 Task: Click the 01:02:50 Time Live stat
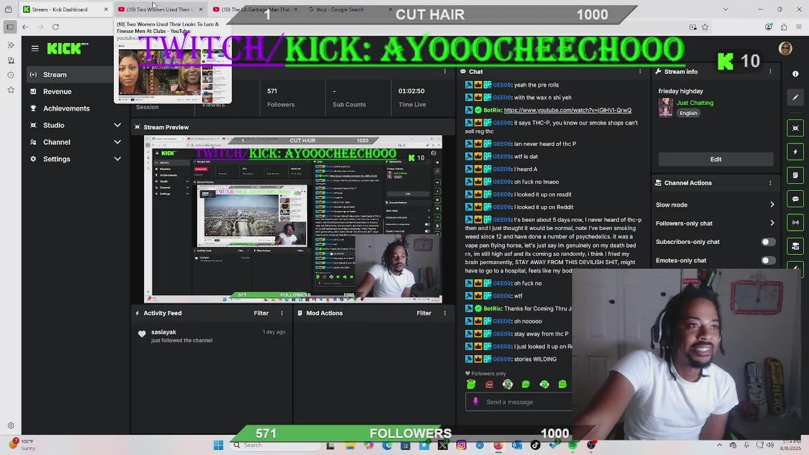coord(411,97)
